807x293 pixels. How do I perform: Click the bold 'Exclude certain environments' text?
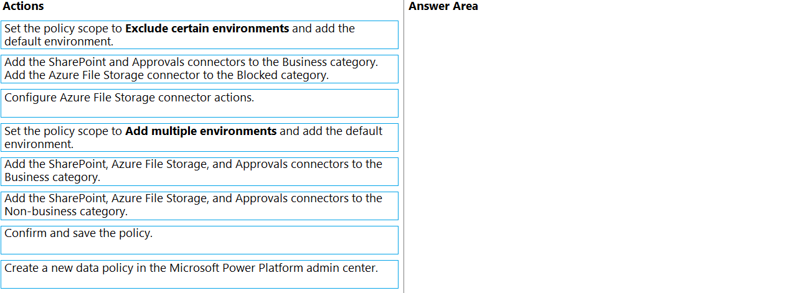(207, 29)
